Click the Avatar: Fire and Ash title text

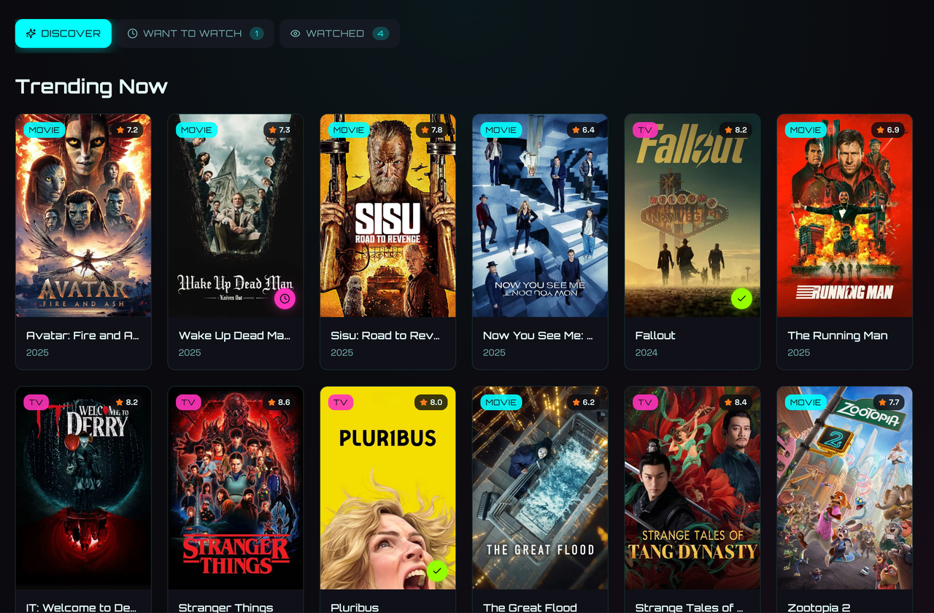pos(82,336)
